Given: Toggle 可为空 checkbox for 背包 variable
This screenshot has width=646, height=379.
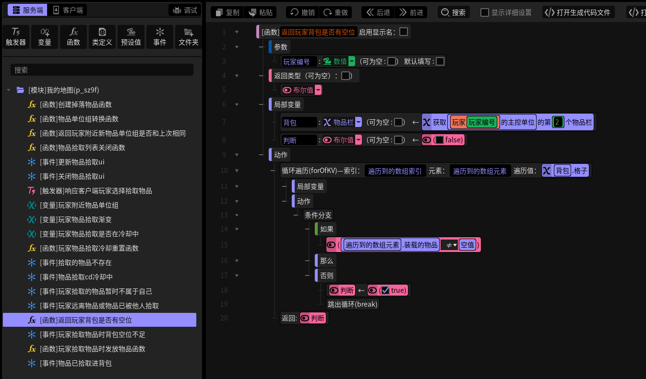Looking at the screenshot, I should tap(398, 122).
